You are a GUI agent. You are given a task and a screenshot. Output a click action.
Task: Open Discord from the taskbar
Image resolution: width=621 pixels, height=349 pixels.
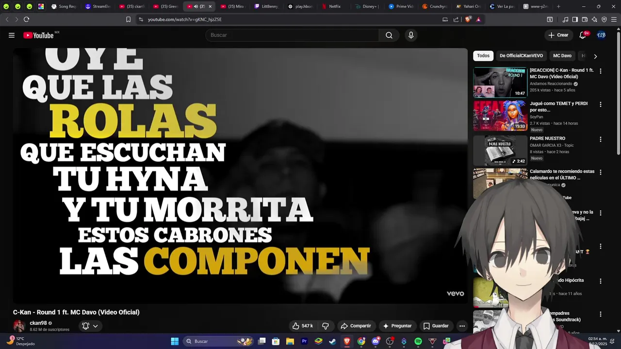click(x=376, y=341)
